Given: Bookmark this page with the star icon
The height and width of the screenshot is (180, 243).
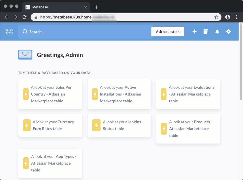Looking at the screenshot, I should pyautogui.click(x=216, y=17).
